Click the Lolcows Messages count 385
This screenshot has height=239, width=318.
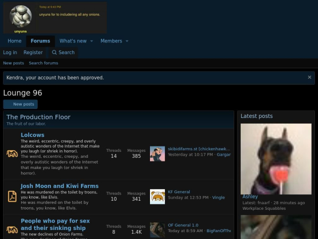tap(136, 156)
